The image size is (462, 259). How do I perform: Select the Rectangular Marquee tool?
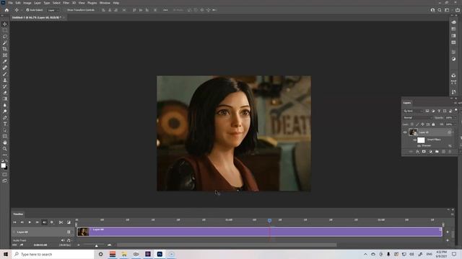click(x=5, y=30)
